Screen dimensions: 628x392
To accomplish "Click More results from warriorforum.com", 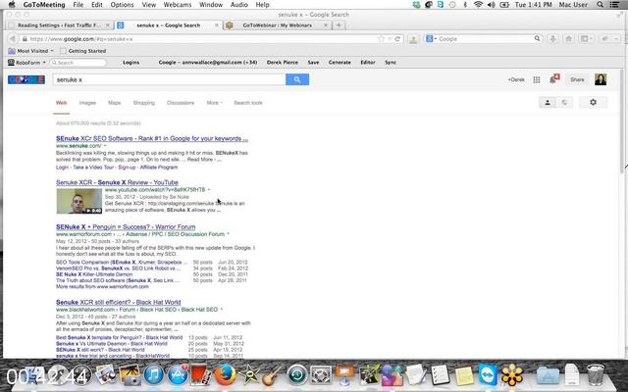I will pos(102,286).
